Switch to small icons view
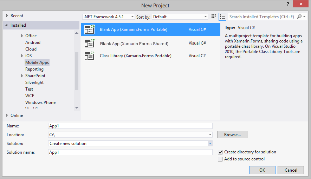Image resolution: width=311 pixels, height=179 pixels. coord(214,17)
